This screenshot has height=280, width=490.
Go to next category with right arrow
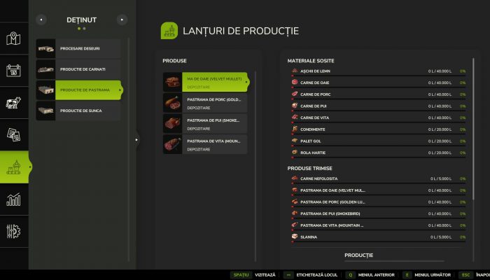pyautogui.click(x=122, y=20)
